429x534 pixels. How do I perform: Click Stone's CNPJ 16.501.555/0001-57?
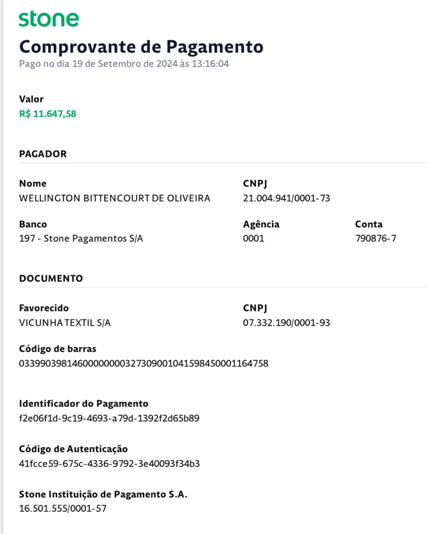click(x=63, y=509)
